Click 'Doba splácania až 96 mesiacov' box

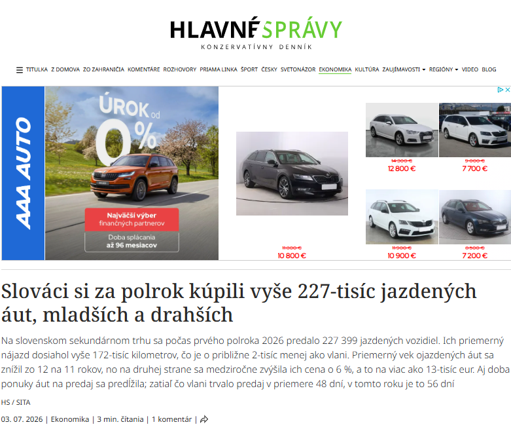pos(132,241)
